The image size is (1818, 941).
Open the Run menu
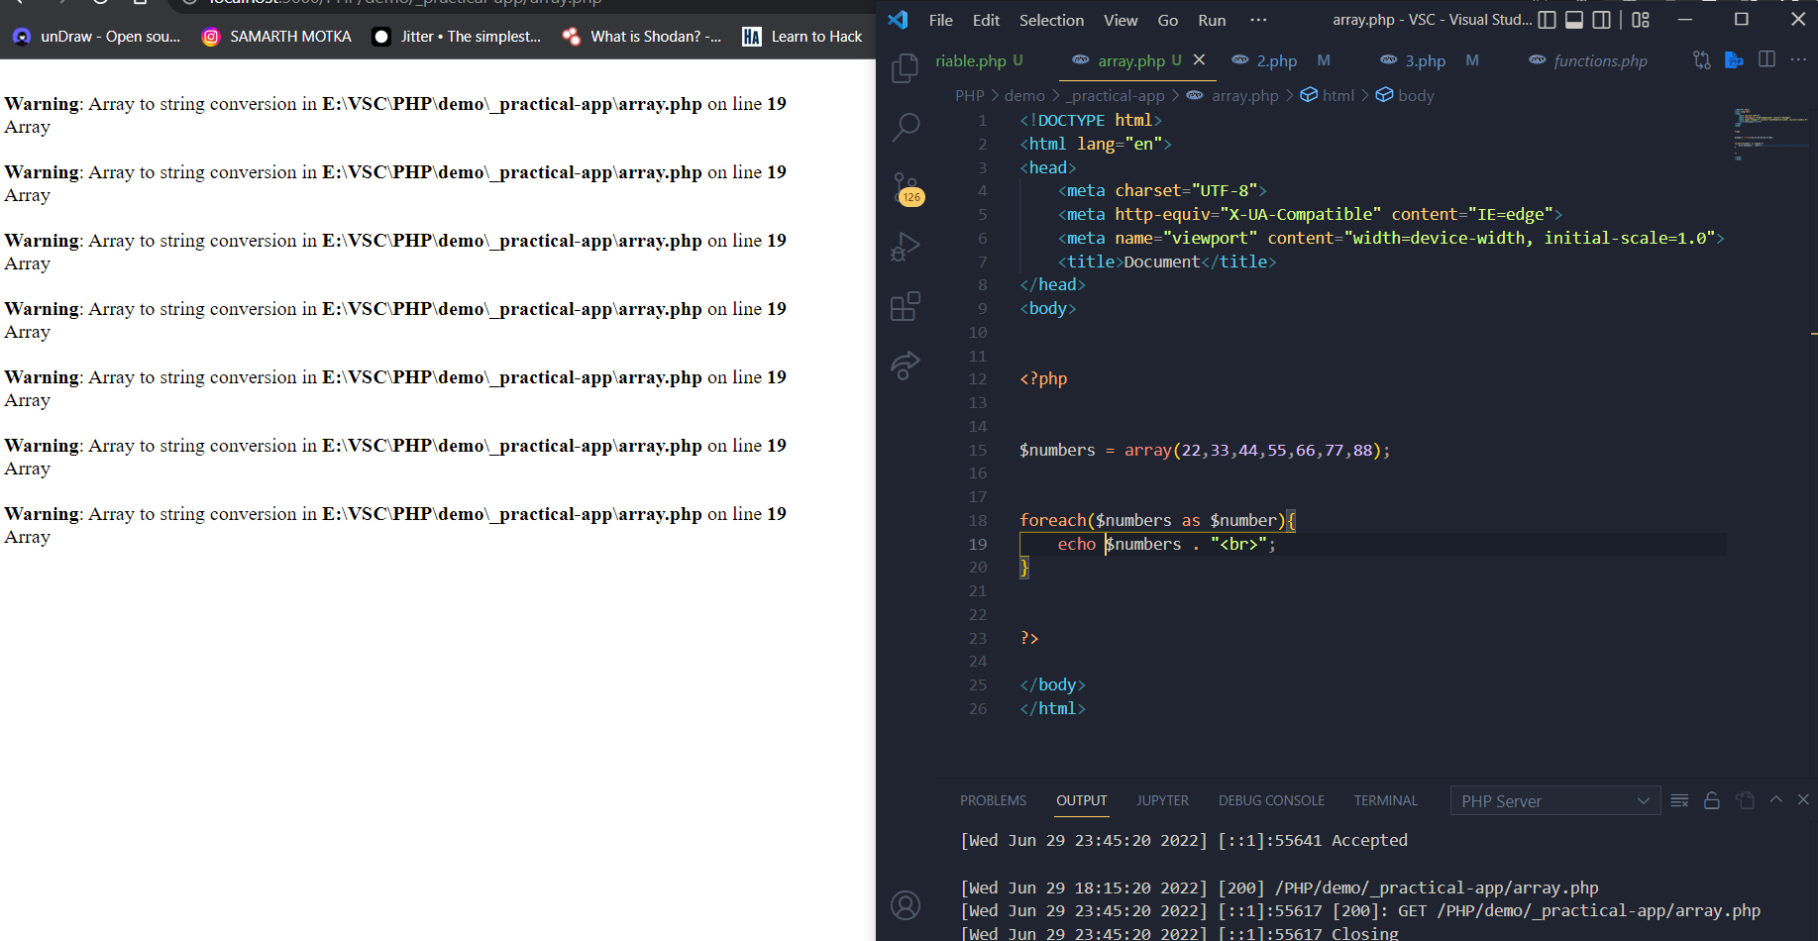click(1212, 20)
